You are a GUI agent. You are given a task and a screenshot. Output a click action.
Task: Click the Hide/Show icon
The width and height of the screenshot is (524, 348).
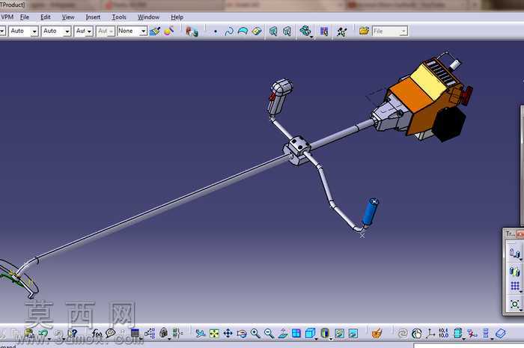[x=339, y=333]
